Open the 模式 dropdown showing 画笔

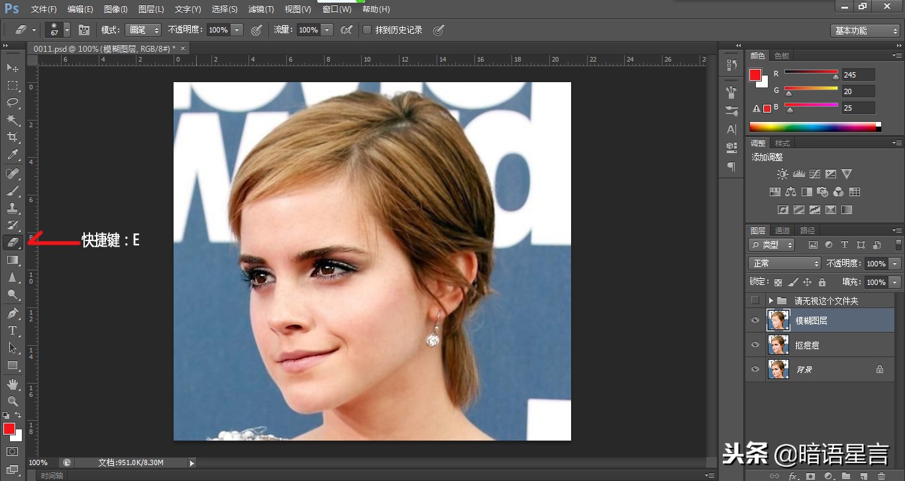click(143, 30)
